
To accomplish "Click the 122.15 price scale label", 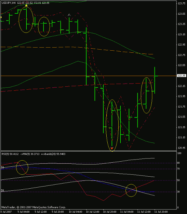I will [x=182, y=86].
